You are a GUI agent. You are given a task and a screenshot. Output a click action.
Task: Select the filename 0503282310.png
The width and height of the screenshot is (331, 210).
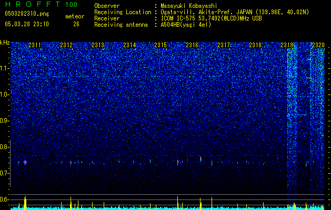[x=27, y=14]
